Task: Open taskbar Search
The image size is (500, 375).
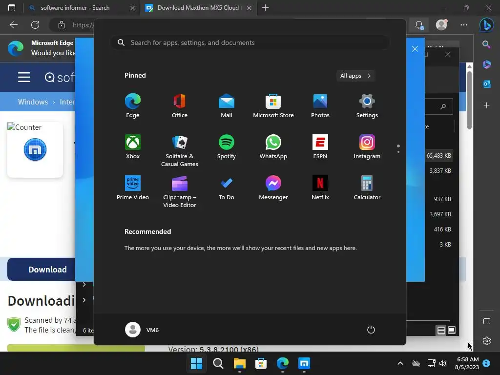Action: pos(218,363)
